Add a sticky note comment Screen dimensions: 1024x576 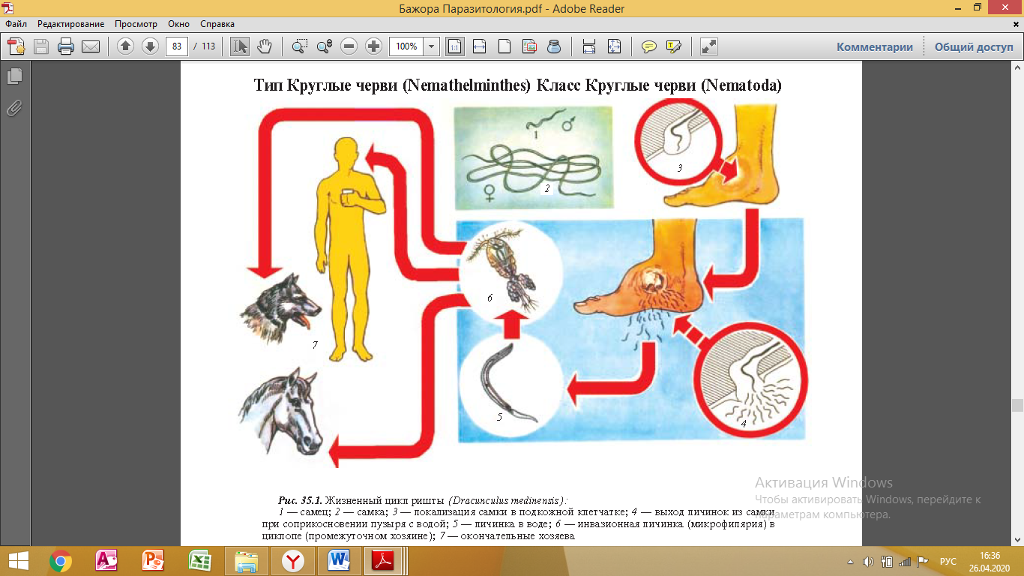click(649, 46)
